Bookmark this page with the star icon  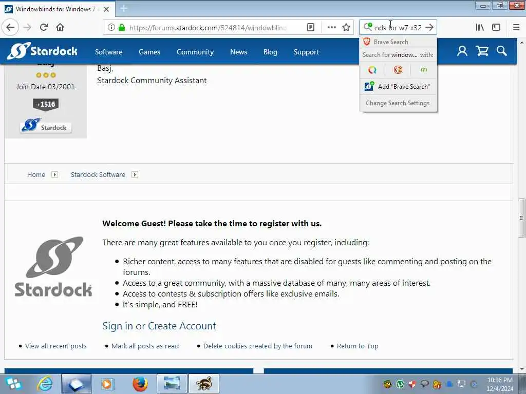pyautogui.click(x=346, y=27)
